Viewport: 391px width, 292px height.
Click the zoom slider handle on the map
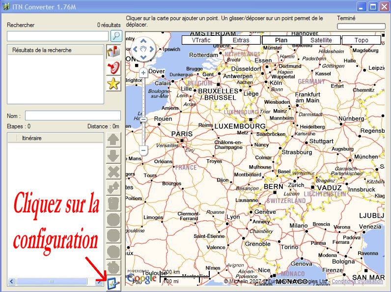pyautogui.click(x=143, y=119)
